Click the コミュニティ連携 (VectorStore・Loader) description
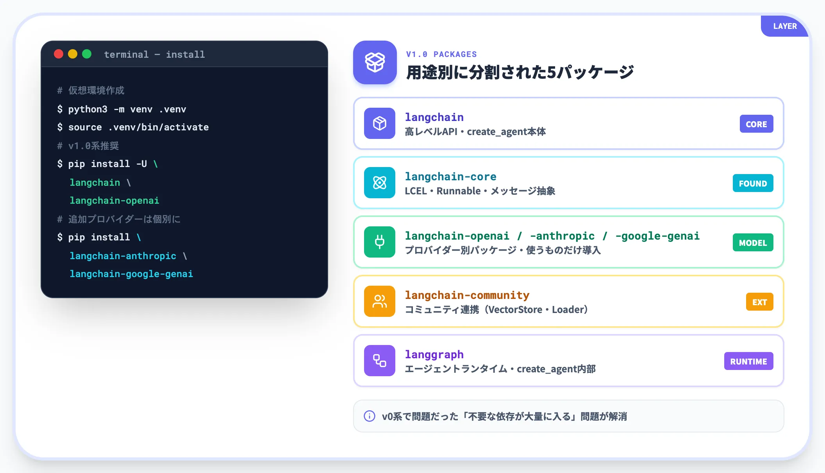 click(x=496, y=309)
